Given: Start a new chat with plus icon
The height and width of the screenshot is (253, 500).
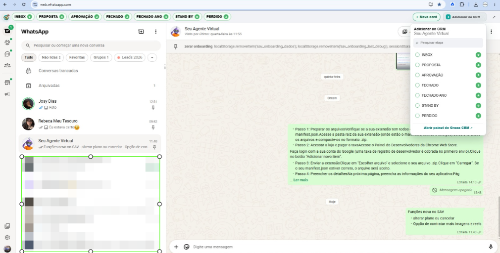Looking at the screenshot, I should [x=141, y=32].
